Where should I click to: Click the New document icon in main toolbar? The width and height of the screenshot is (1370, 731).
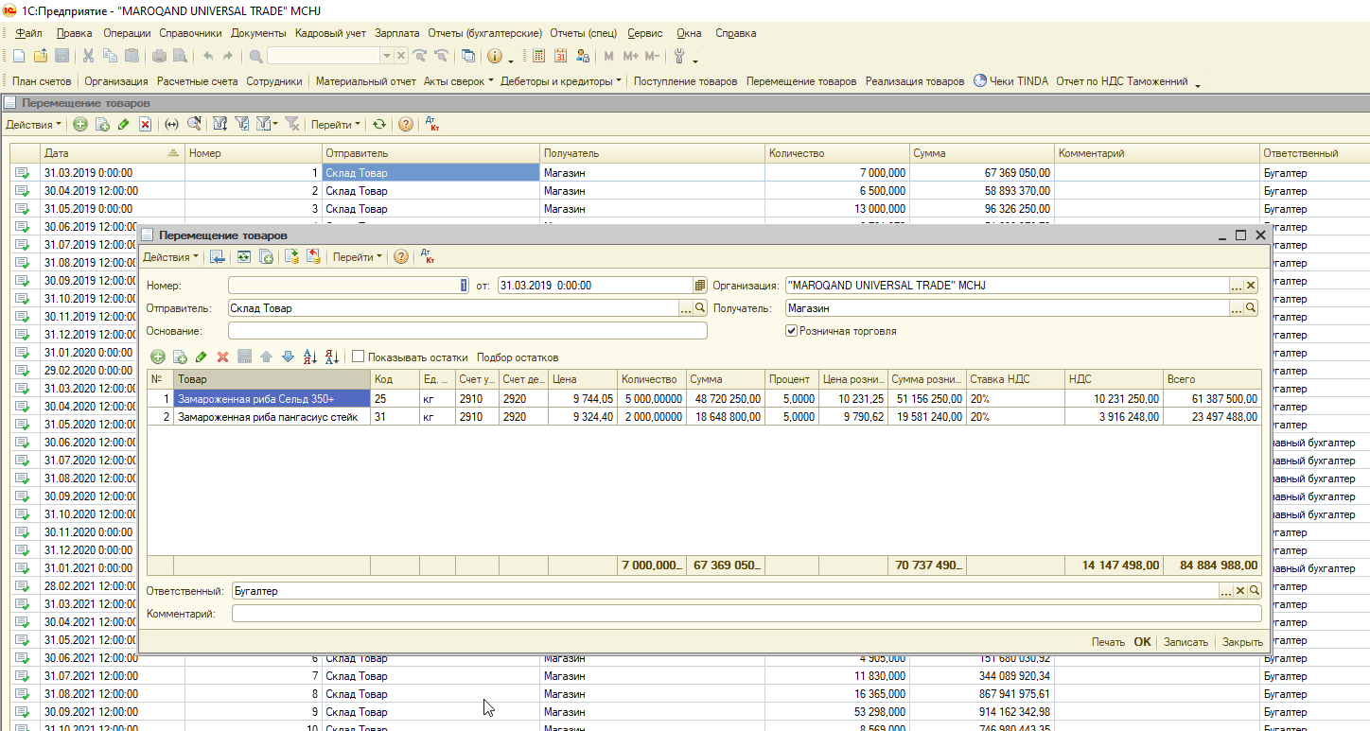[20, 56]
